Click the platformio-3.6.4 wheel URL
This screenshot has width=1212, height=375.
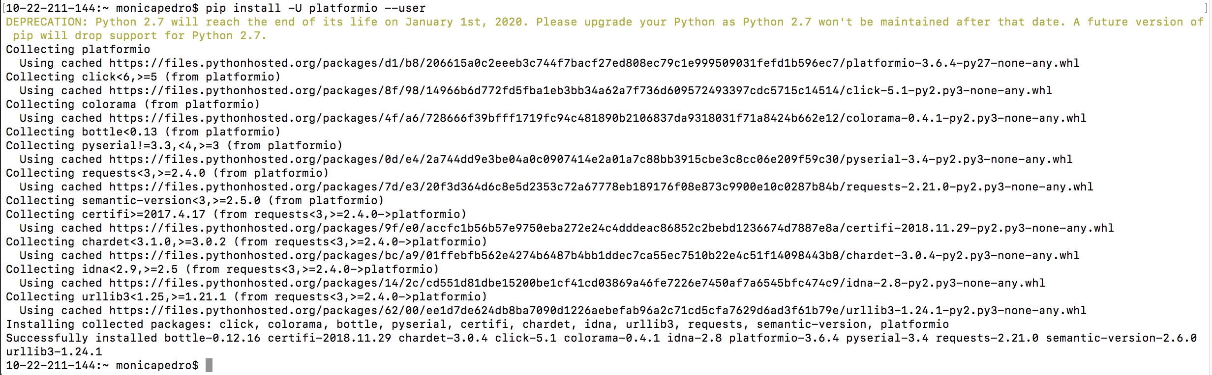[594, 63]
